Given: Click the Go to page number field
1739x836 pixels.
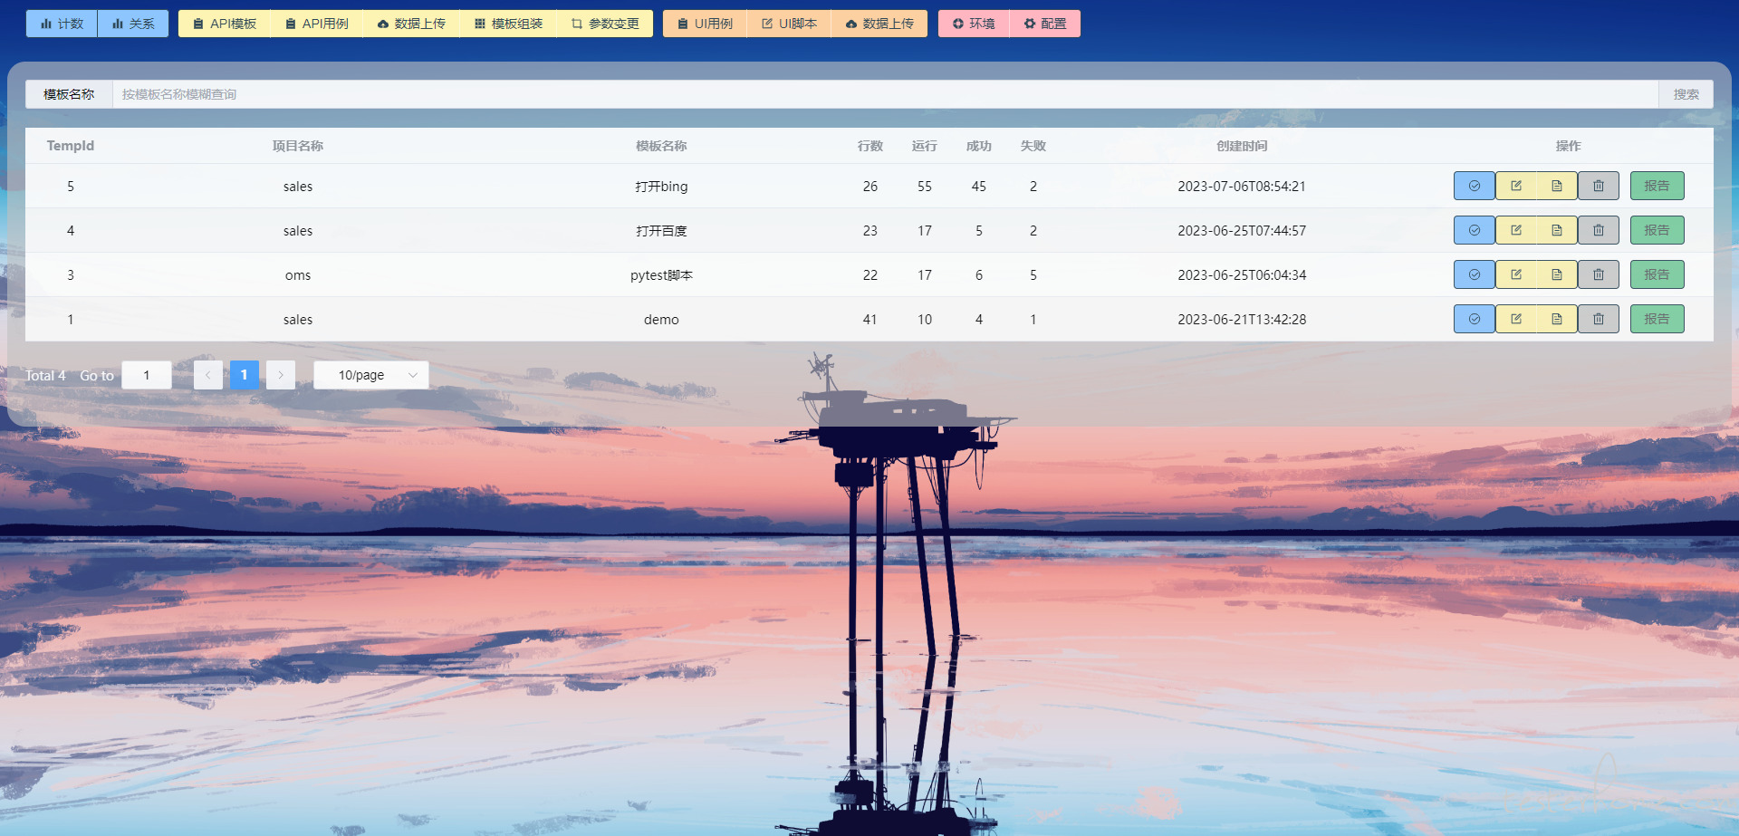Looking at the screenshot, I should point(147,375).
